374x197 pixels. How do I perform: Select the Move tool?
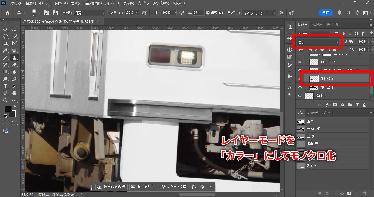5,29
